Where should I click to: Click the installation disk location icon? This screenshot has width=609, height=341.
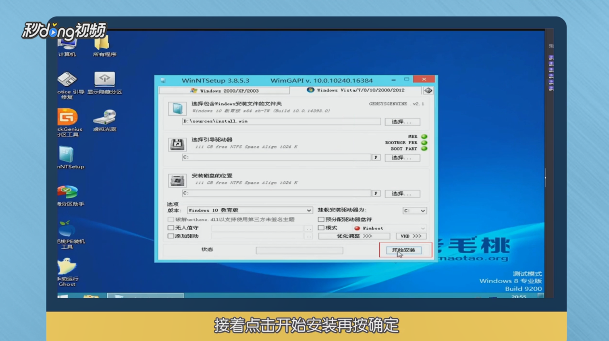177,180
